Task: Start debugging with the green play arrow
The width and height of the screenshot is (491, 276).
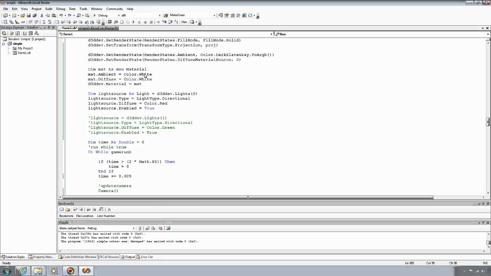Action: 94,15
